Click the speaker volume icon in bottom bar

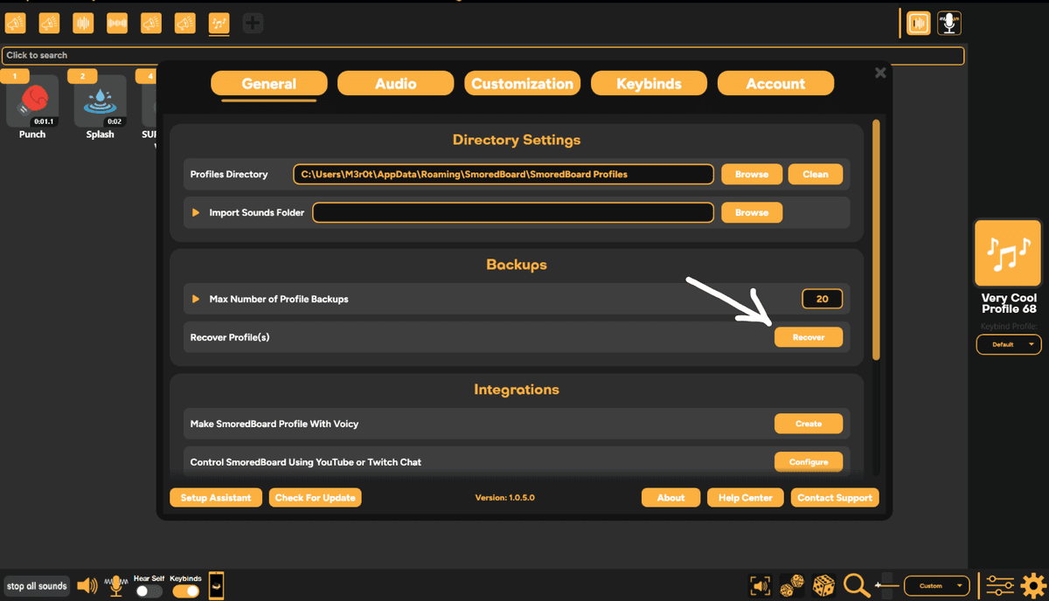(x=87, y=586)
